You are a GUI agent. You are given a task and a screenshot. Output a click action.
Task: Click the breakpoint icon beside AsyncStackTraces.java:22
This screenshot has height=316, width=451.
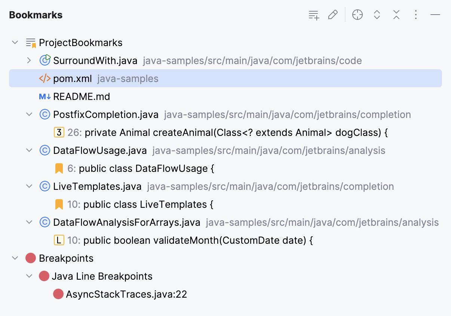pos(58,294)
